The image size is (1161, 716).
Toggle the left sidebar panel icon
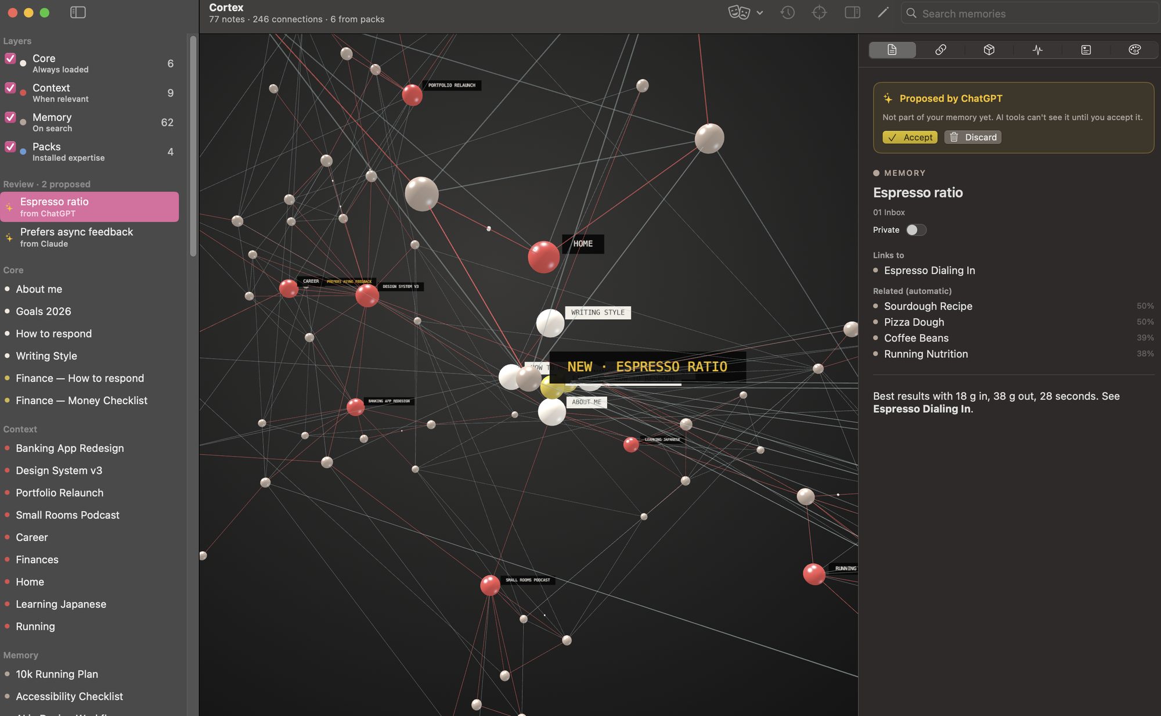(78, 12)
